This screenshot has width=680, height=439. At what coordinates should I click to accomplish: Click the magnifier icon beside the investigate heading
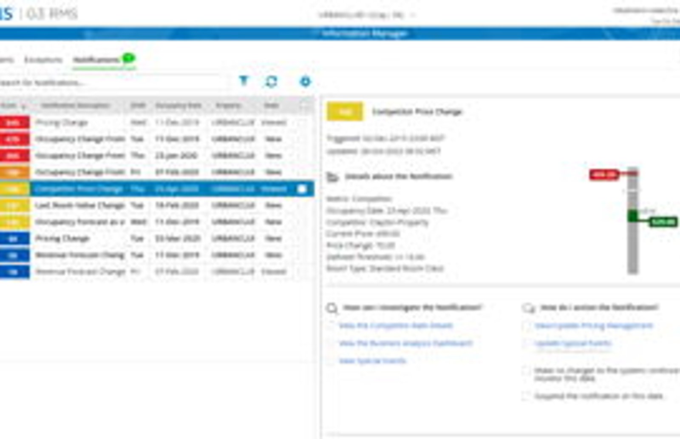[332, 308]
